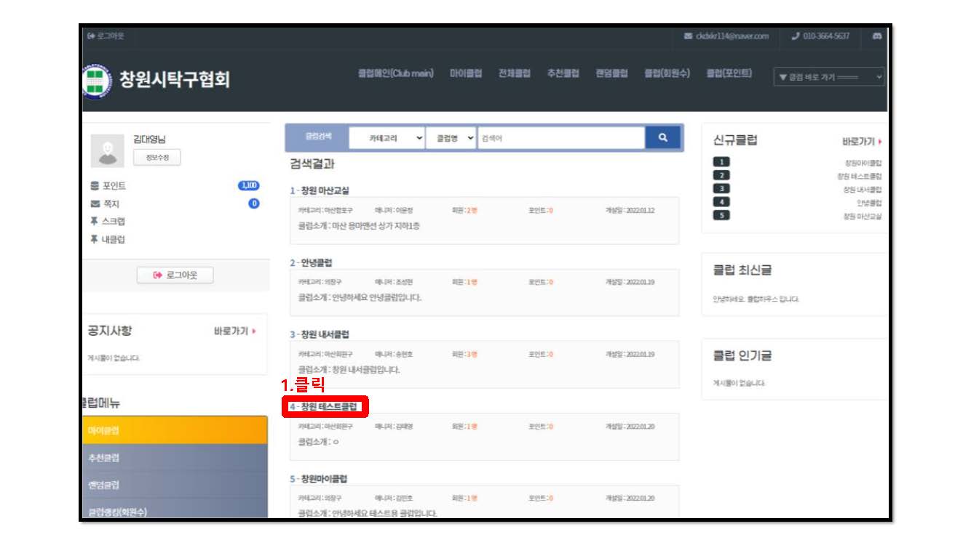Image resolution: width=971 pixels, height=545 pixels.
Task: Select 추천클럽 in the sidebar club menu
Action: coord(175,458)
